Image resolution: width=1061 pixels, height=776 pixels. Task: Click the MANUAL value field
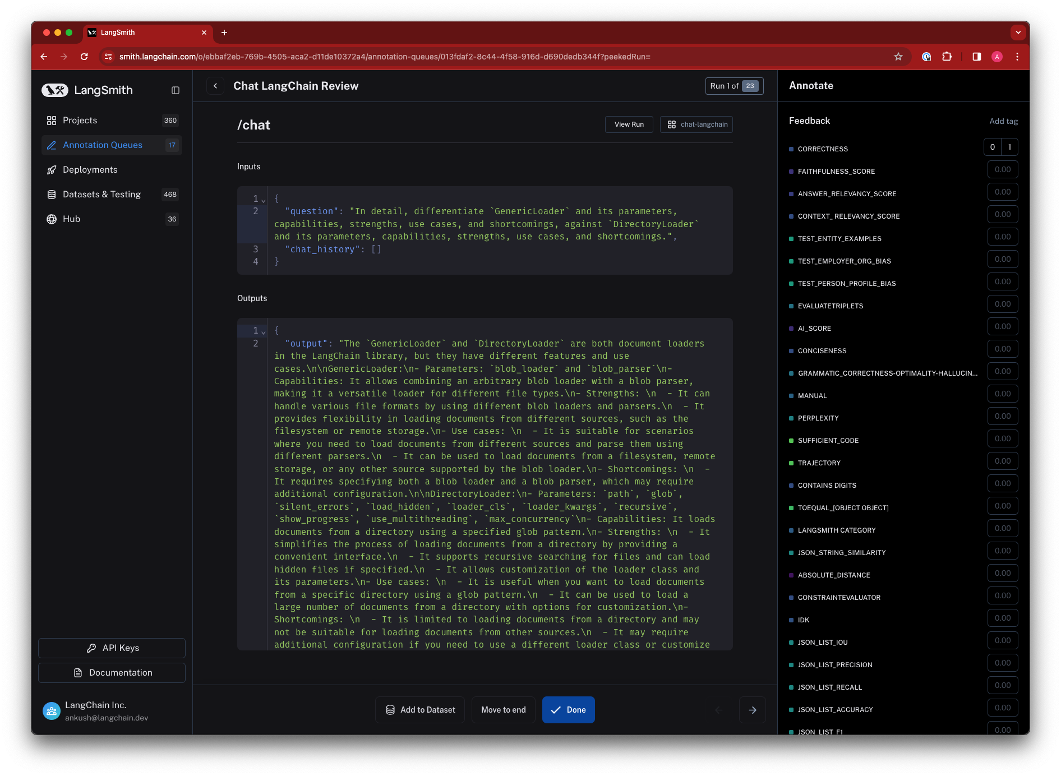click(1003, 394)
